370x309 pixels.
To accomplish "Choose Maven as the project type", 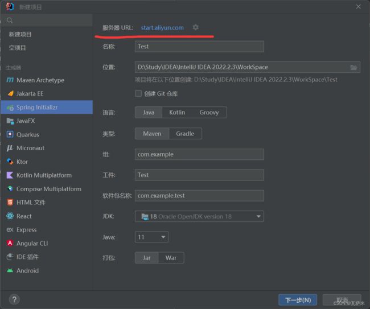I will click(152, 134).
